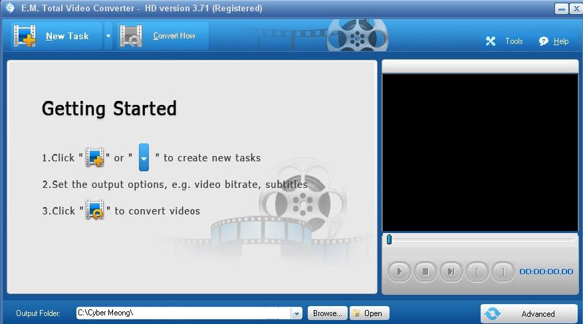Click the Help question bubble icon
Image resolution: width=583 pixels, height=324 pixels.
tap(543, 41)
